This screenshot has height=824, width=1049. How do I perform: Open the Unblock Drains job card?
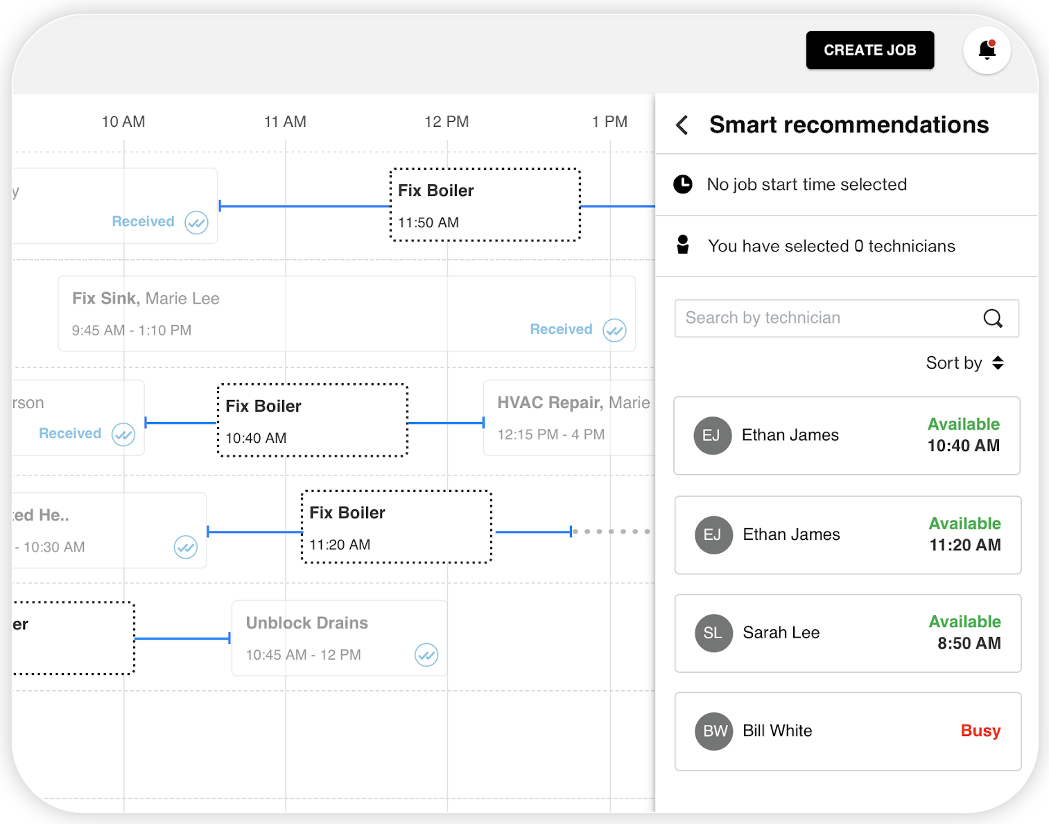339,638
